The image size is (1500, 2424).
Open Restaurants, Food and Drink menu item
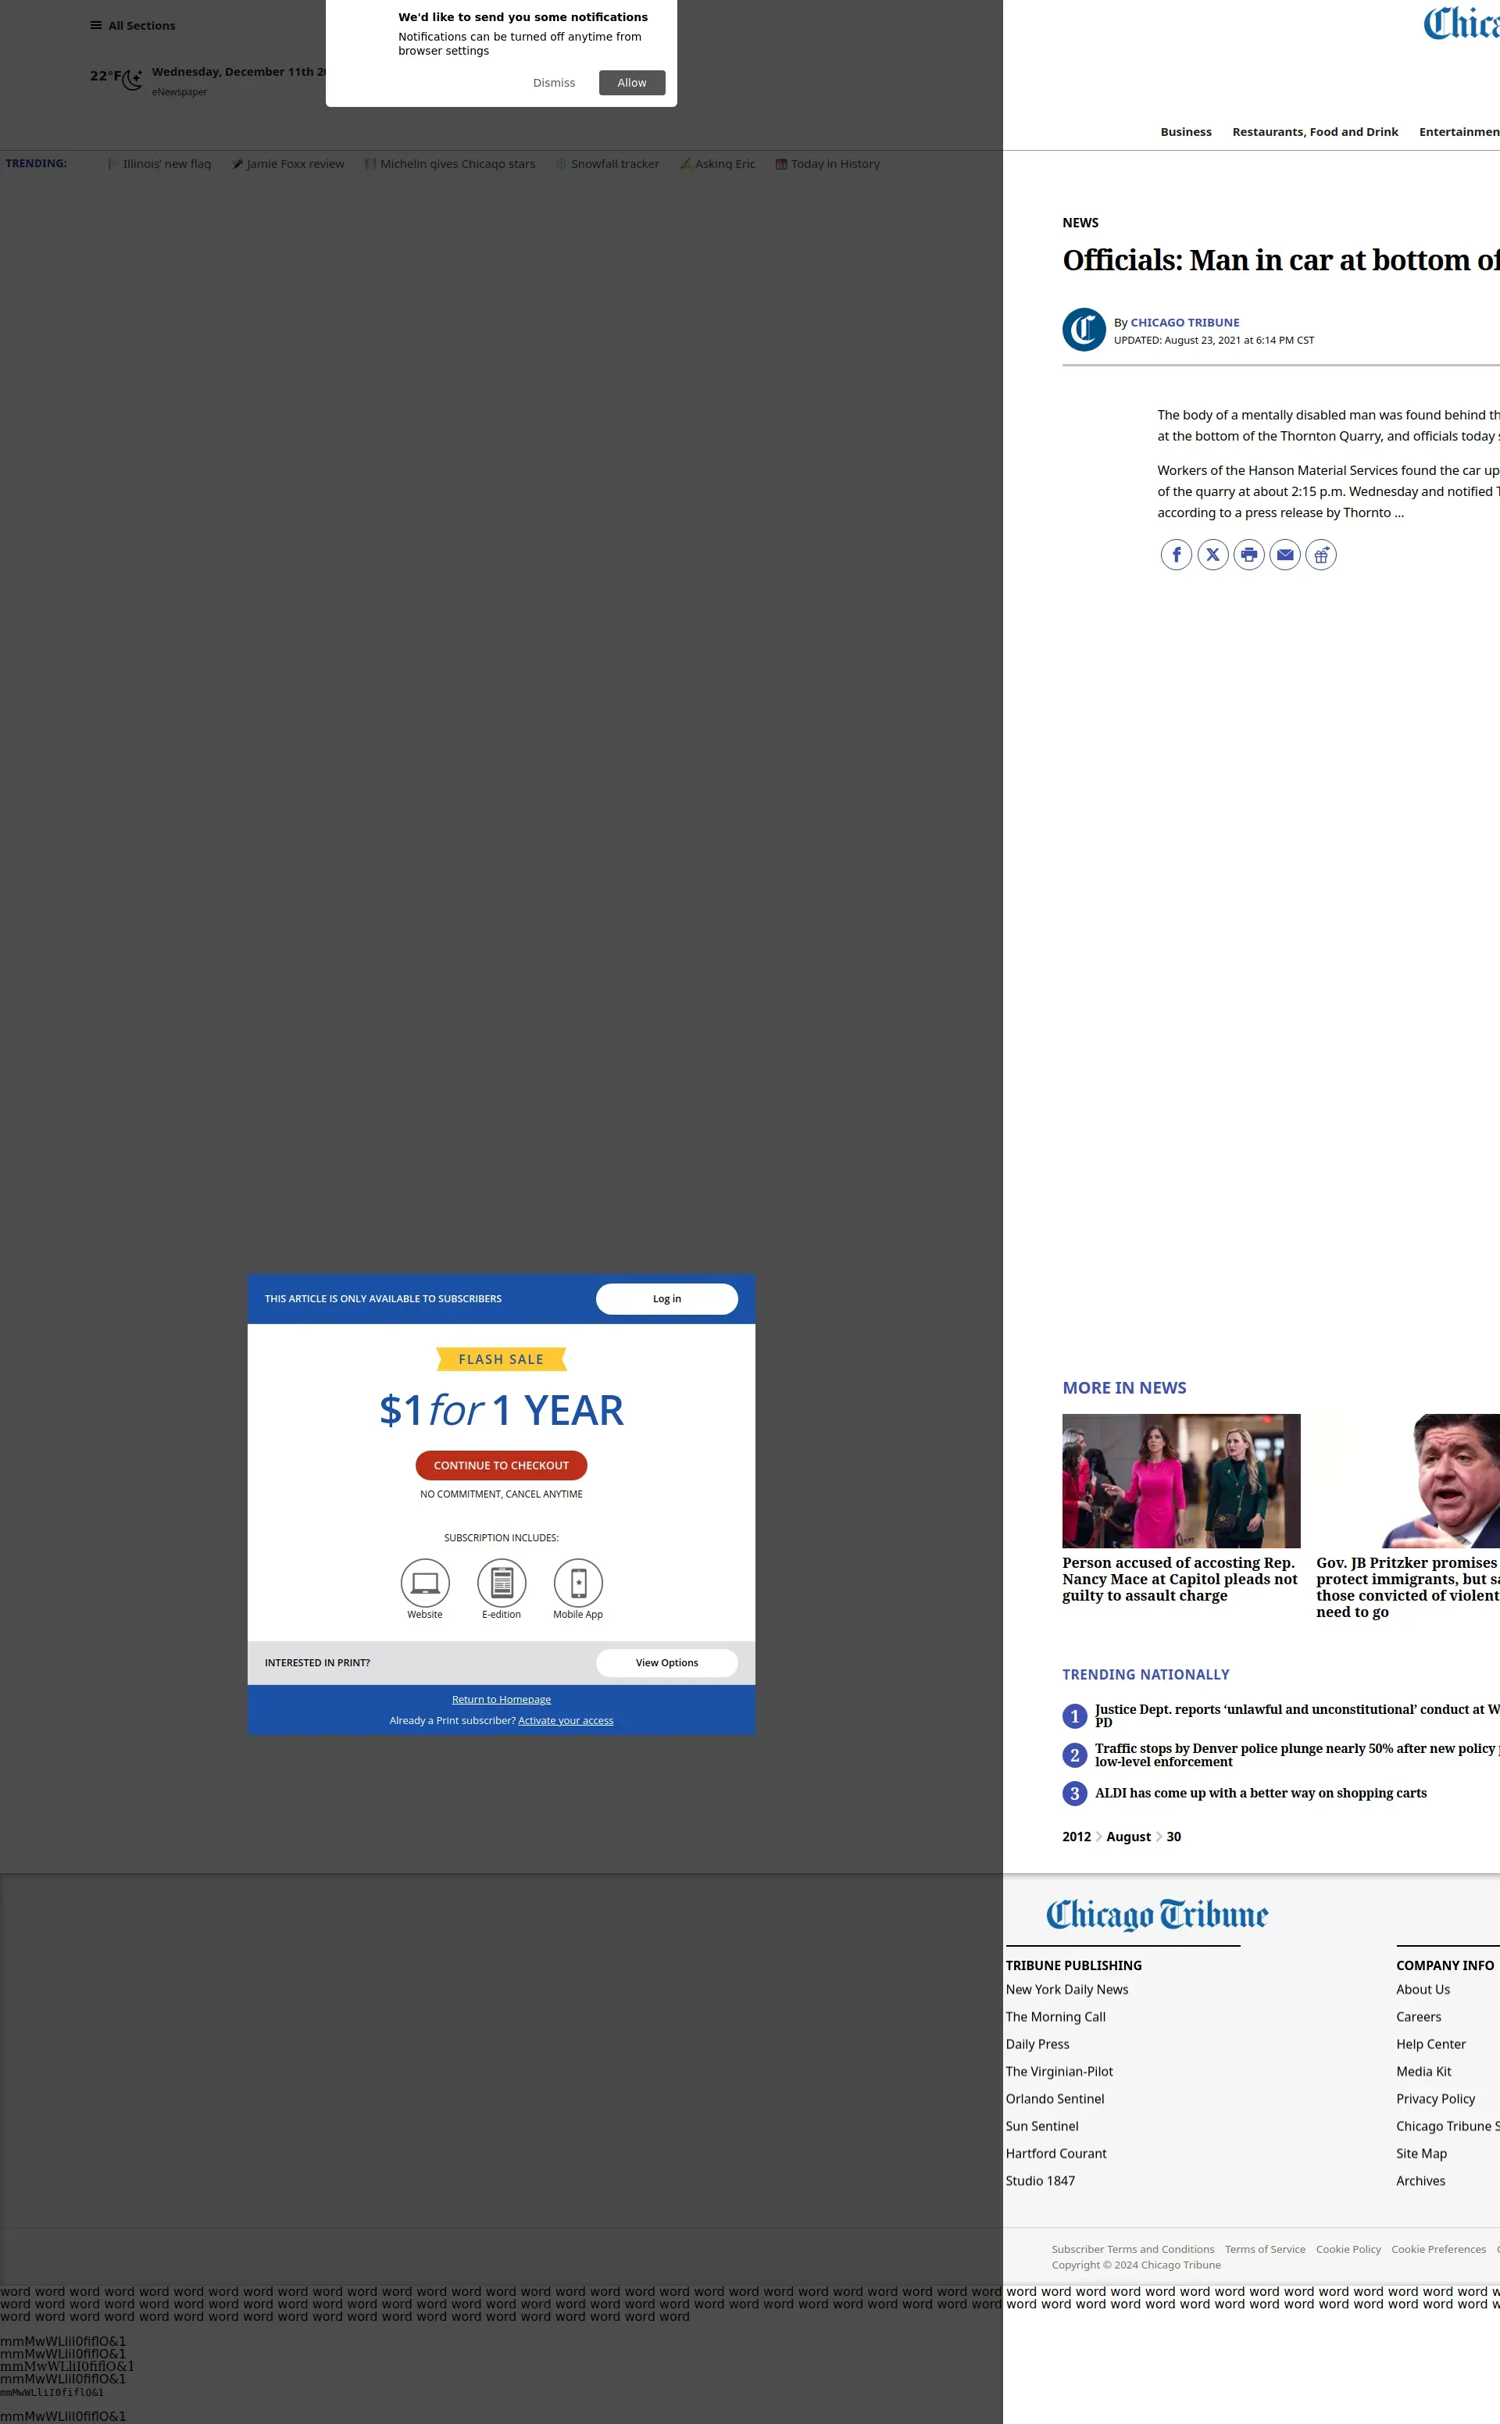click(x=1315, y=132)
